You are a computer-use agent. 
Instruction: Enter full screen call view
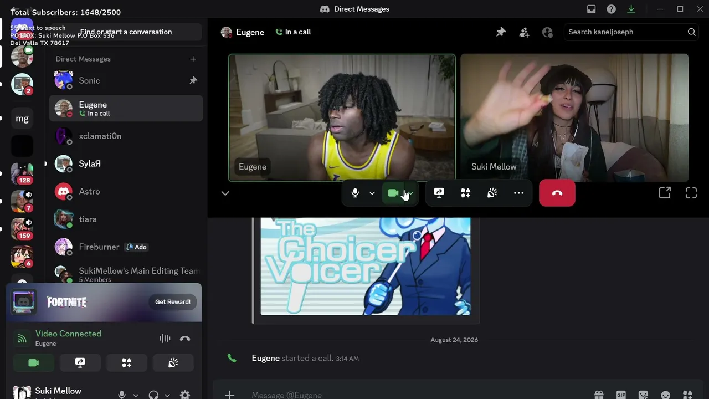point(691,193)
